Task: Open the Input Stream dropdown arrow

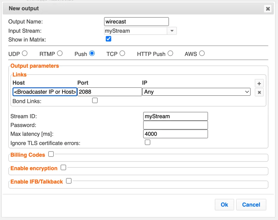Action: coord(172,31)
